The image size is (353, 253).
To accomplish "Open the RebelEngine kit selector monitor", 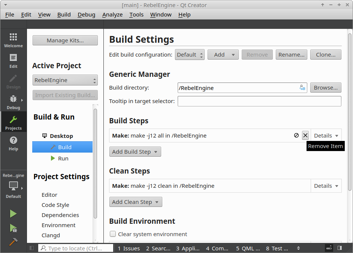I will tap(13, 186).
